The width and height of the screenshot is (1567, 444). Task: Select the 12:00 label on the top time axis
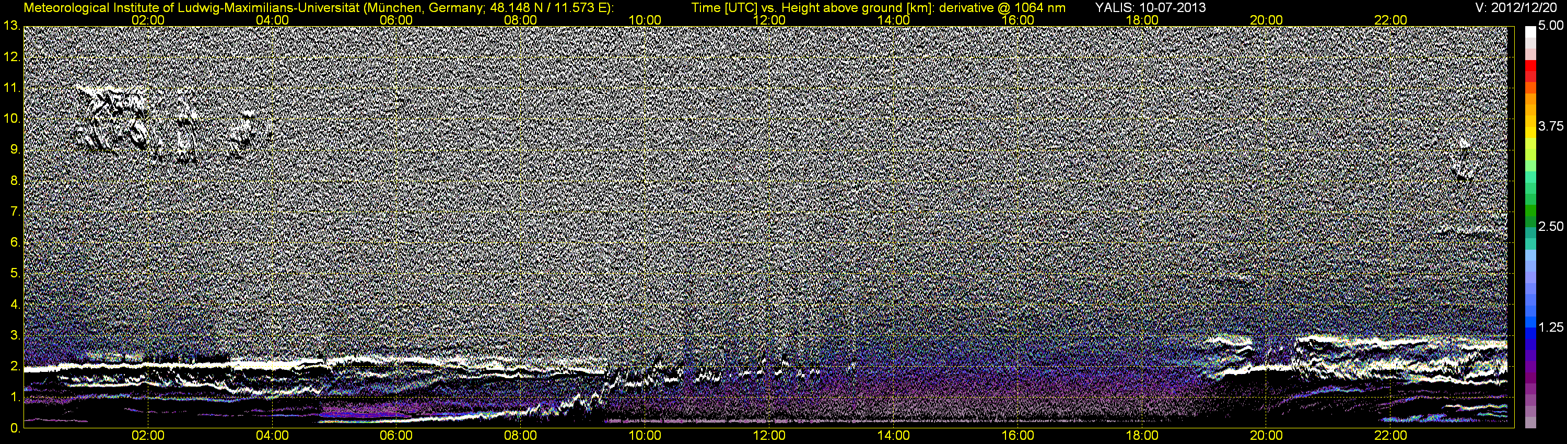pos(769,20)
